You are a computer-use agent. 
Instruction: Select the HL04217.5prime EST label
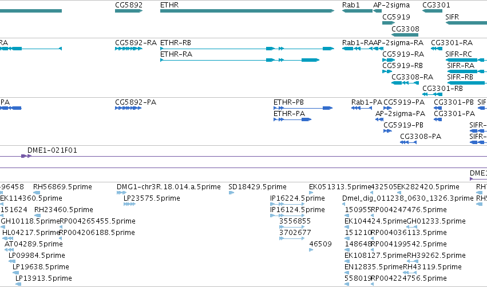click(31, 233)
